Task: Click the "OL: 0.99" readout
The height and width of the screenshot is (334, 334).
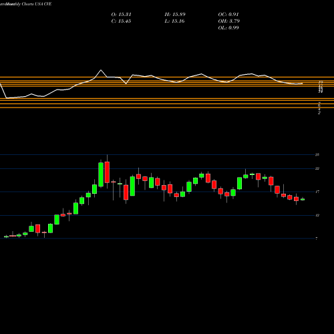Action: [228, 28]
